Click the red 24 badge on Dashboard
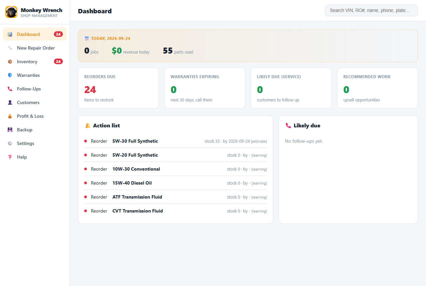Viewport: 426px width, 286px height. (58, 34)
